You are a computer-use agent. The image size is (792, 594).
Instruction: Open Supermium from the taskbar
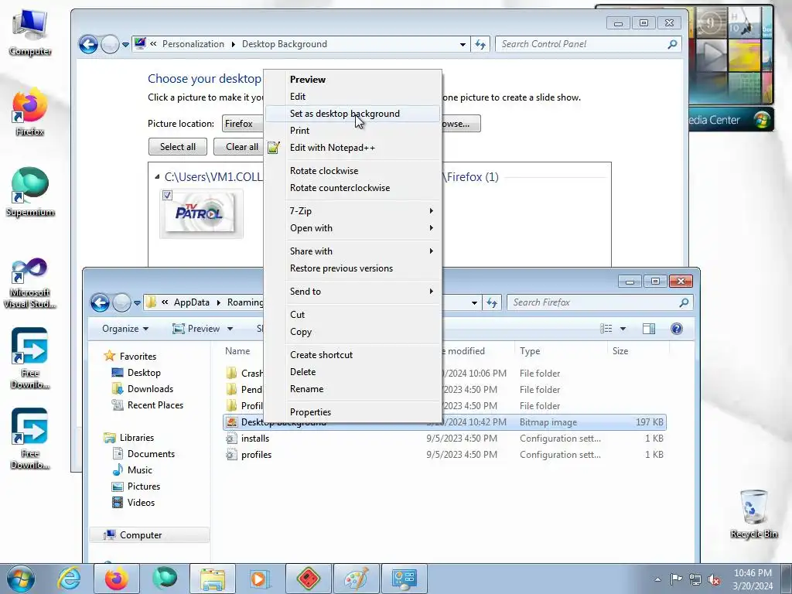[165, 579]
